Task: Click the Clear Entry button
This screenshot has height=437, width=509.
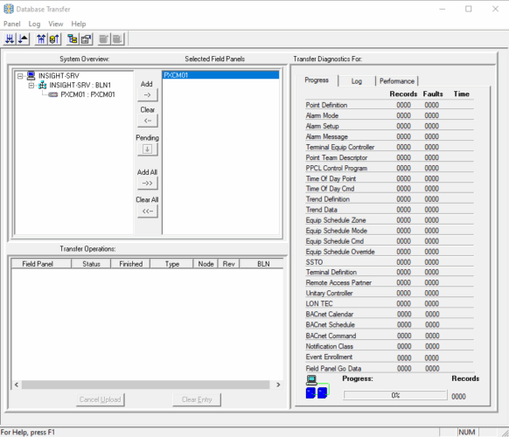Action: coord(197,399)
